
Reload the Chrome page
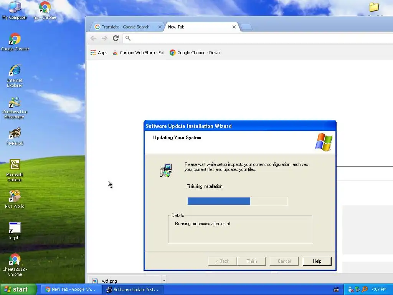tap(116, 38)
